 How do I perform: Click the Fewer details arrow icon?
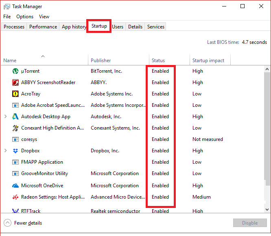[8, 223]
